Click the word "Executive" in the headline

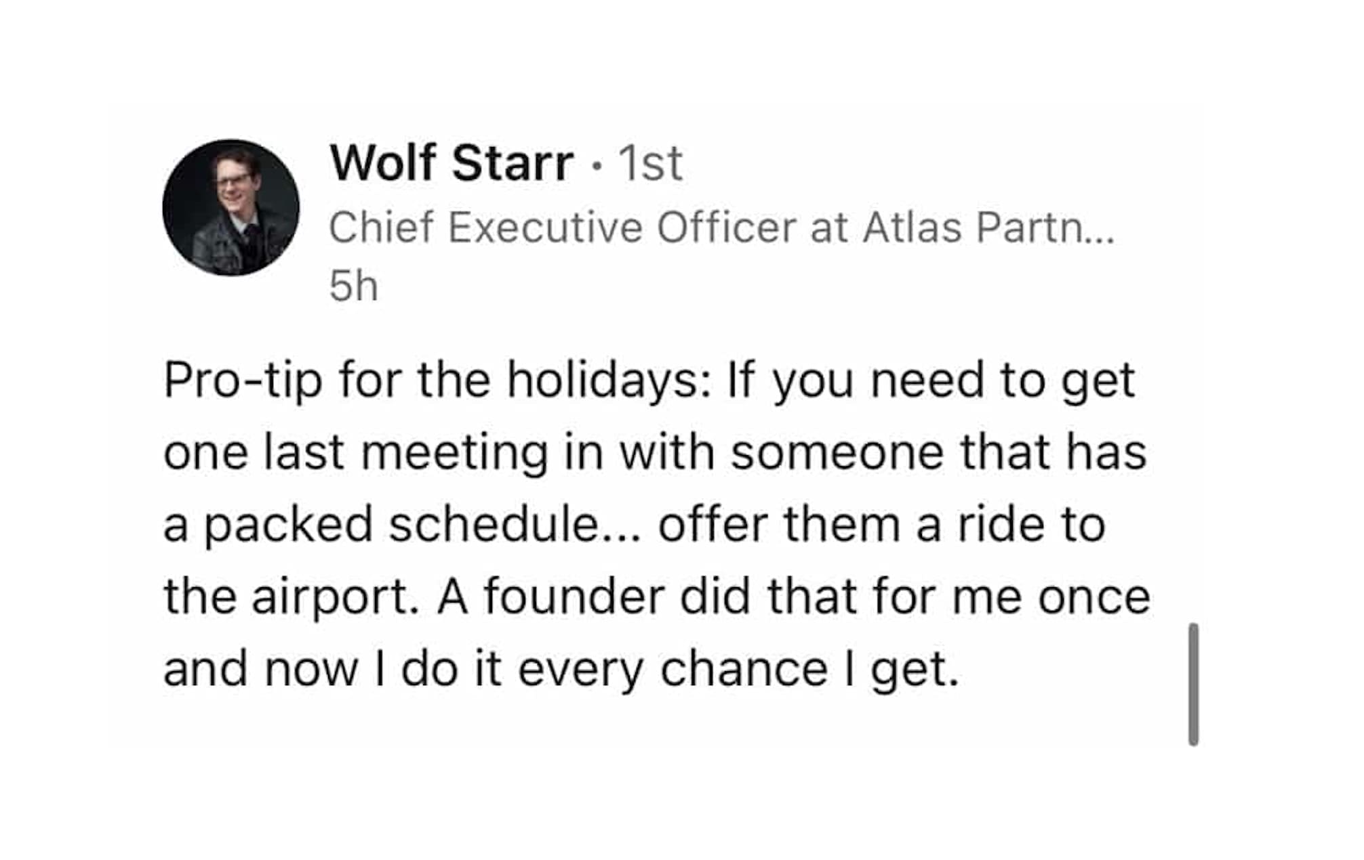[x=545, y=227]
